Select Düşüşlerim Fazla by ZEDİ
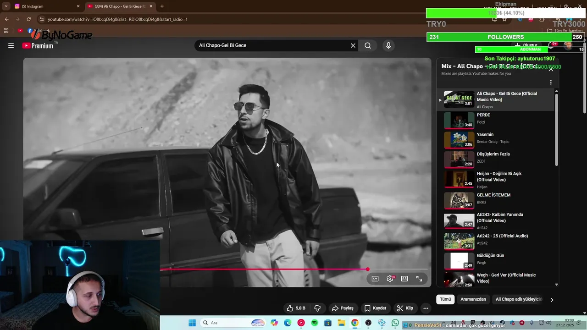 (x=495, y=159)
